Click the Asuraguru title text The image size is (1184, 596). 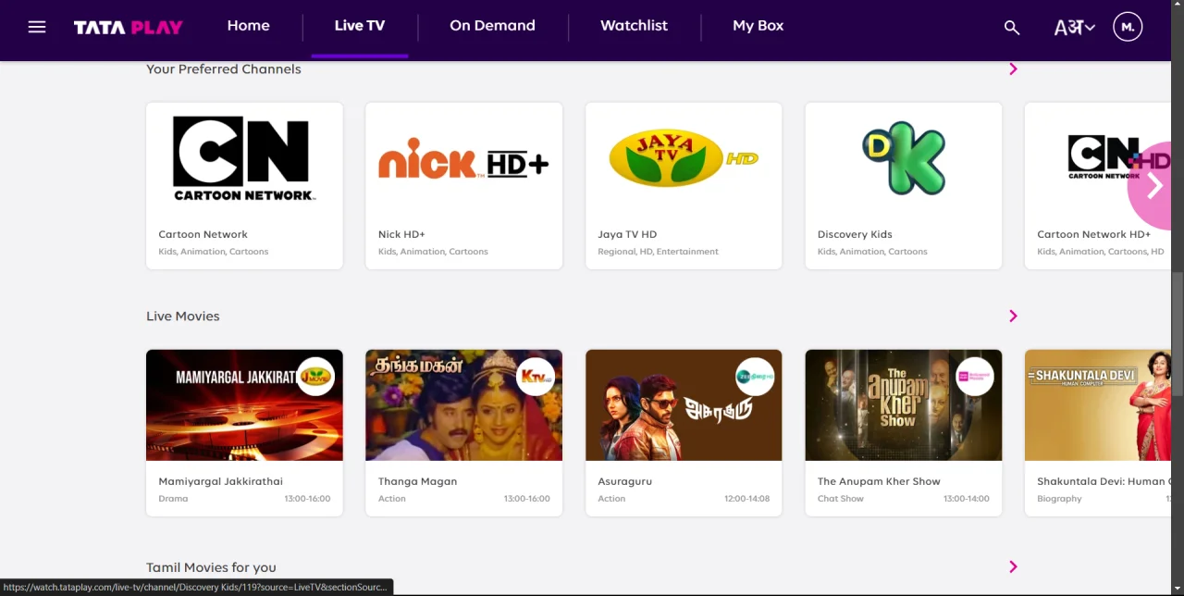click(625, 481)
